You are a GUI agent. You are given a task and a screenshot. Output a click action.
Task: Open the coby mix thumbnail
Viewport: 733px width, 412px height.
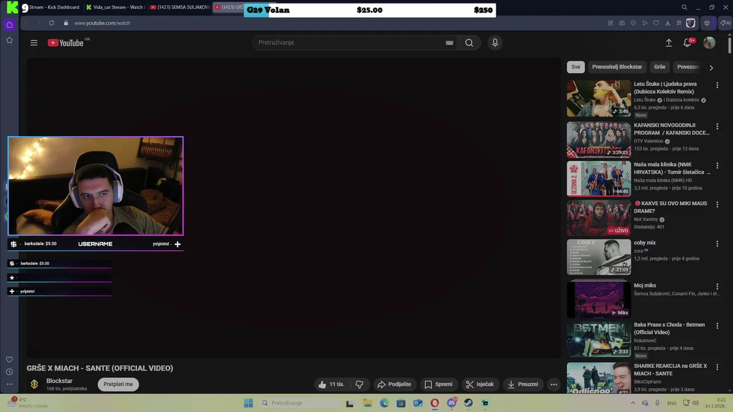pyautogui.click(x=598, y=257)
